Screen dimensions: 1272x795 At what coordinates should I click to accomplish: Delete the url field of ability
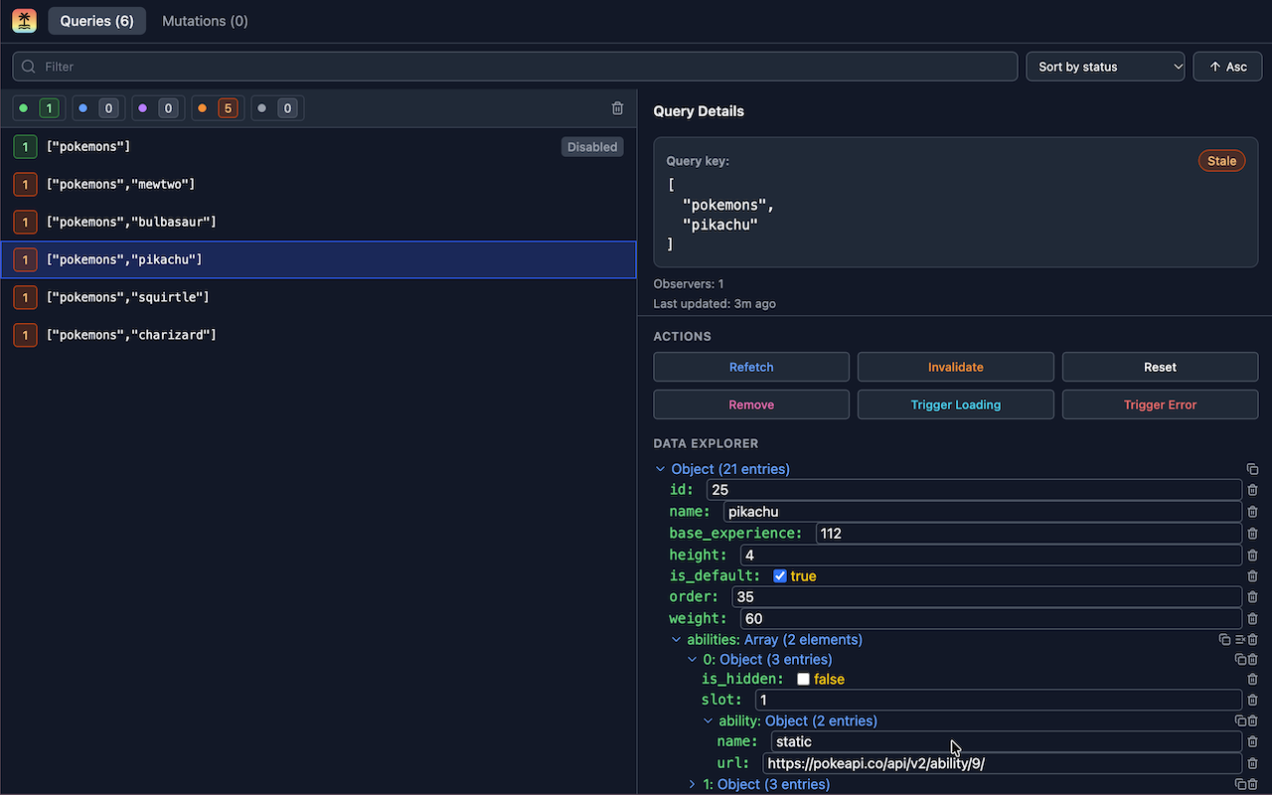1252,764
